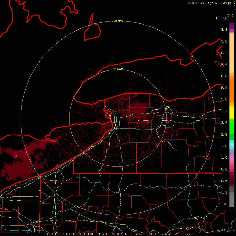Click the 5.8 value on color scale
The width and height of the screenshot is (236, 236).
[224, 88]
